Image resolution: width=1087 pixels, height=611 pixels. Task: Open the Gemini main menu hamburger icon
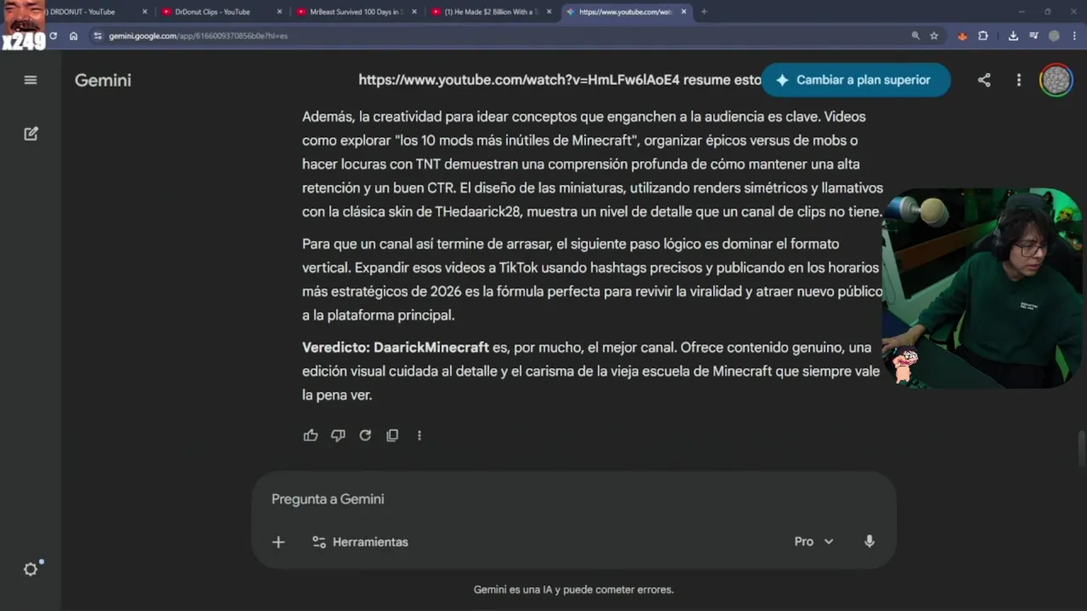click(31, 80)
